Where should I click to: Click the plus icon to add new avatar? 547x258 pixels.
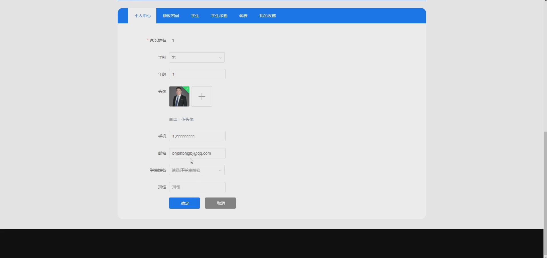point(202,96)
